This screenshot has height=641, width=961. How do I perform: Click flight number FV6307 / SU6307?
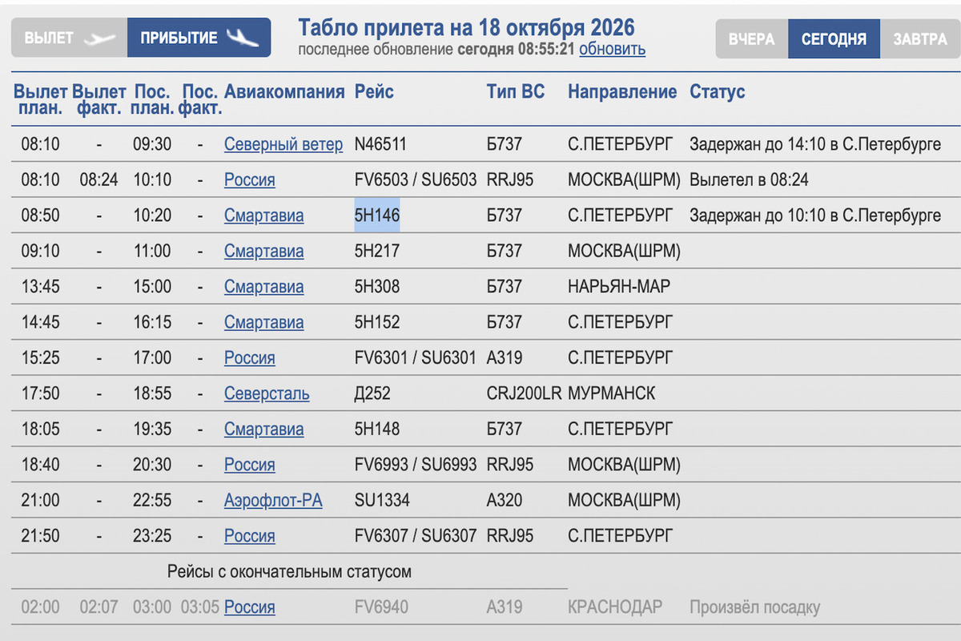click(416, 536)
